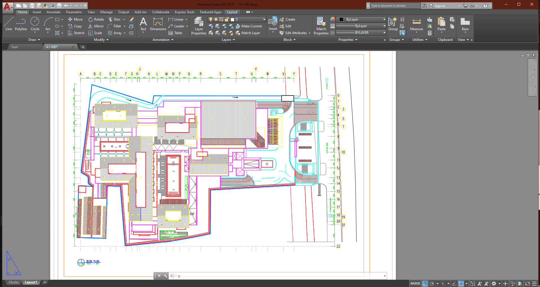Image resolution: width=540 pixels, height=287 pixels.
Task: Click the ByLayer color swatch
Action: pos(341,19)
